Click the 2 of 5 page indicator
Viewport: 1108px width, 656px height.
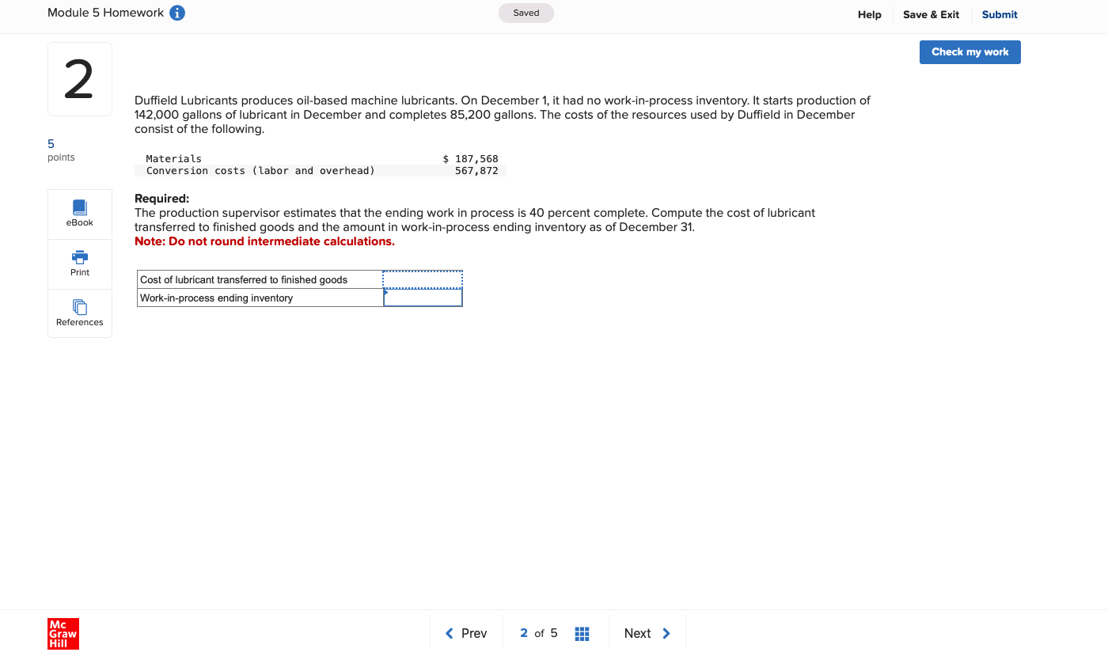pos(539,633)
